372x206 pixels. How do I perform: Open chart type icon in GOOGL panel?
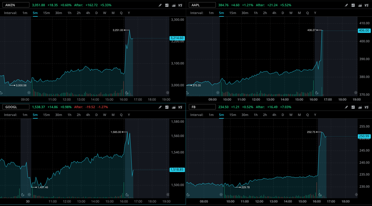167,107
